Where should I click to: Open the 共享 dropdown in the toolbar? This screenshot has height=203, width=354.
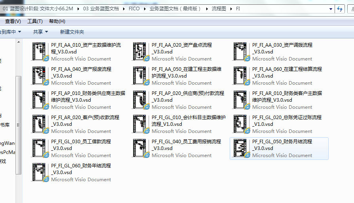point(40,32)
